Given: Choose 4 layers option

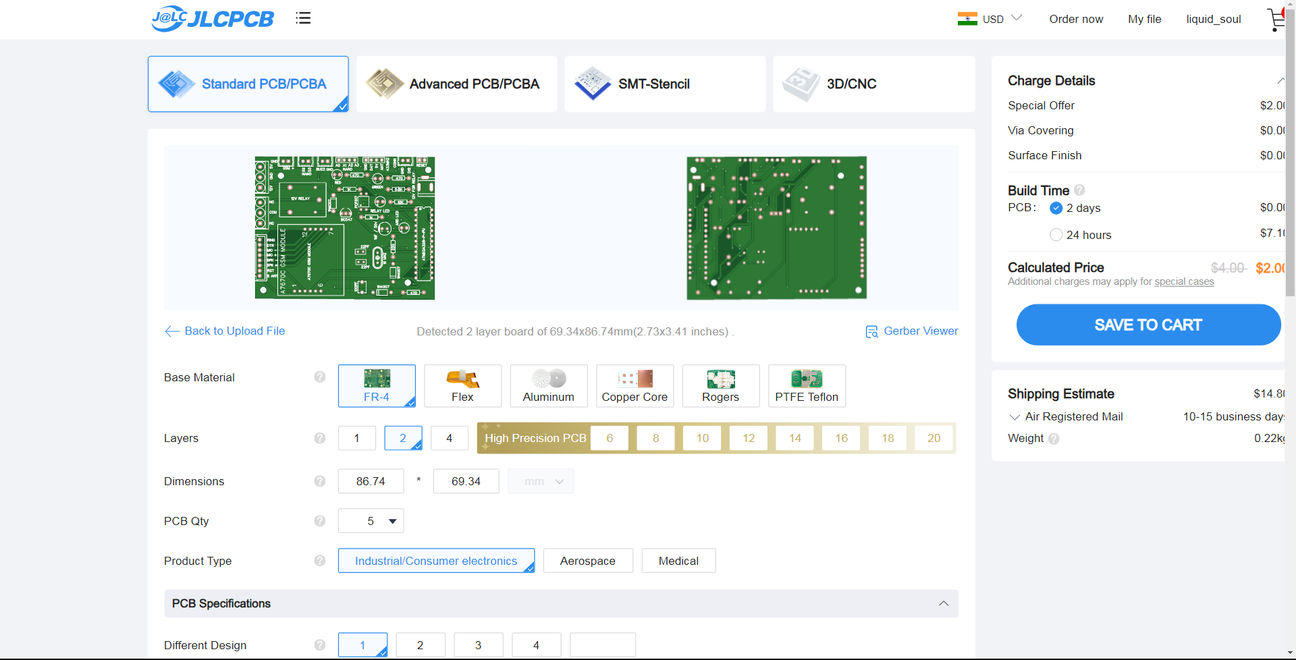Looking at the screenshot, I should pos(450,438).
